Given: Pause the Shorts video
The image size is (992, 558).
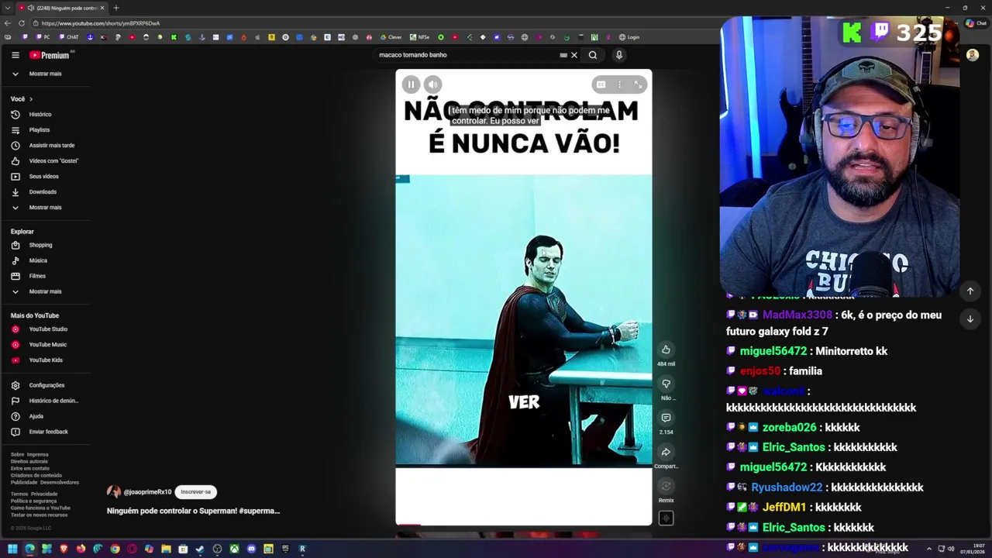Looking at the screenshot, I should pyautogui.click(x=412, y=84).
